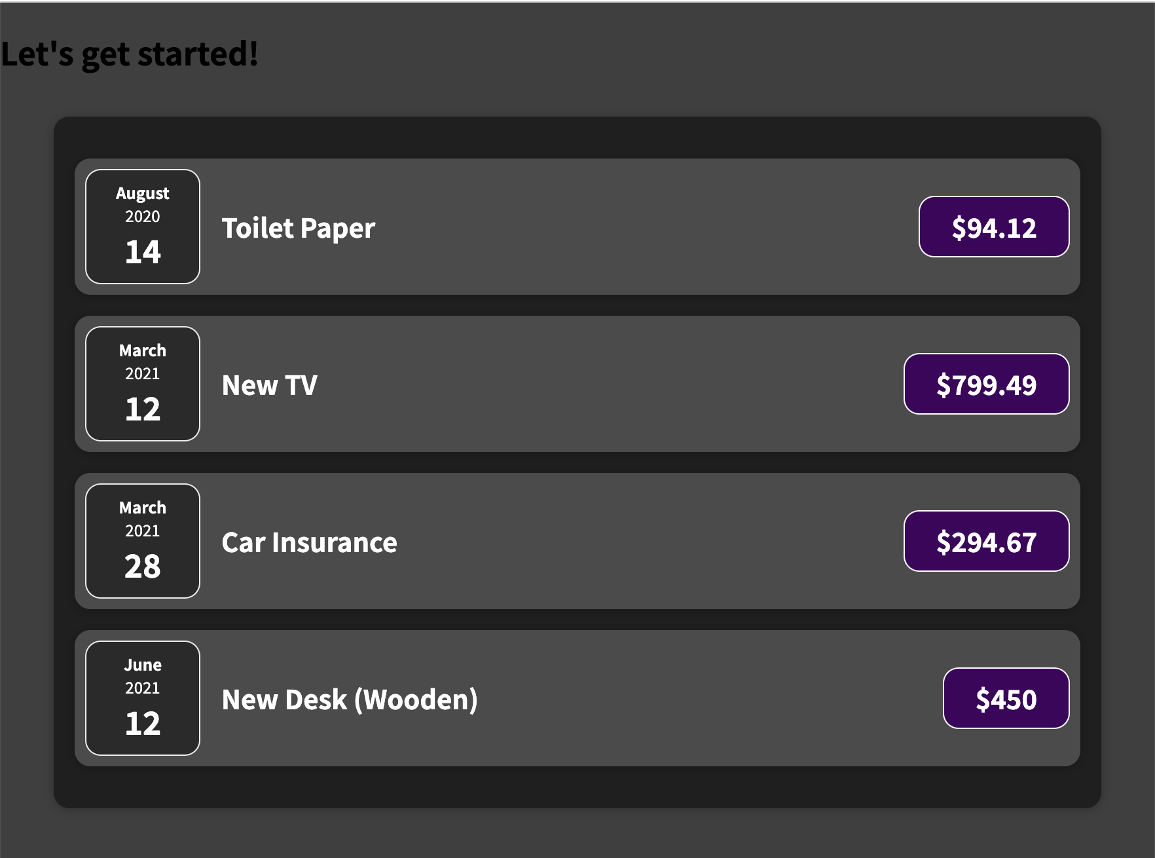Click the day number 12 on New Desk
Image resolution: width=1155 pixels, height=858 pixels.
[143, 724]
